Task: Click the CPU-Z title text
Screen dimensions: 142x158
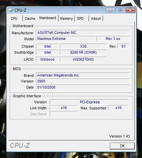Action: tap(20, 10)
